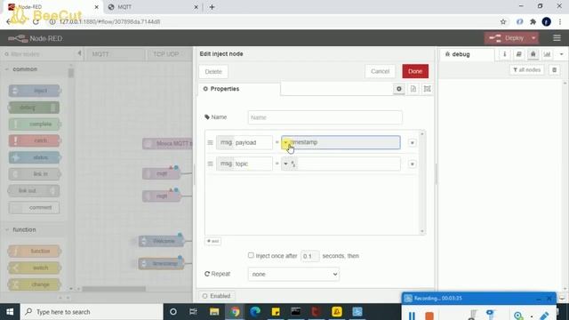Add a new property with add button
569x320 pixels.
tap(212, 241)
